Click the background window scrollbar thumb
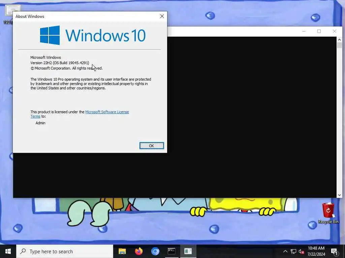345x258 pixels. pos(339,45)
